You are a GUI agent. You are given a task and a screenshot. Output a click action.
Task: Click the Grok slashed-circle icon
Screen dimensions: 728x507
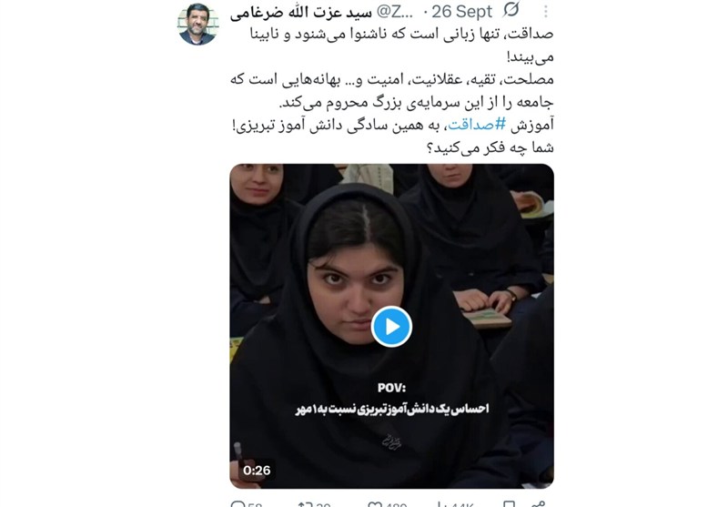click(511, 10)
